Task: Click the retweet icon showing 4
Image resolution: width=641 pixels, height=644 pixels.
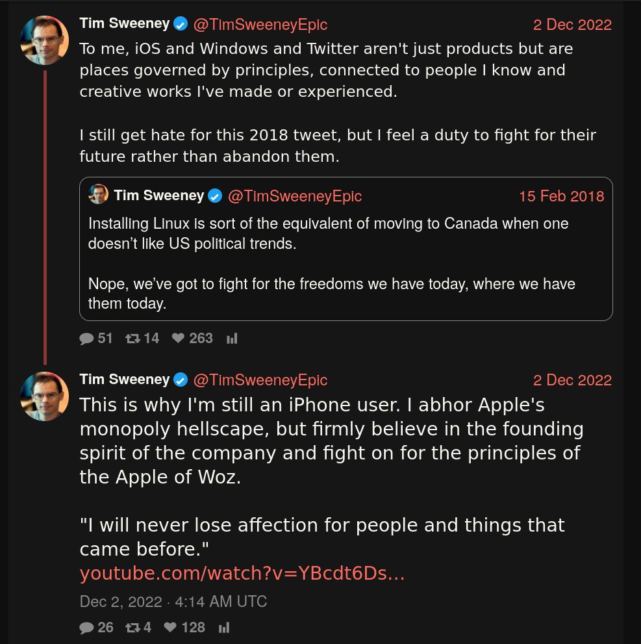Action: [132, 628]
